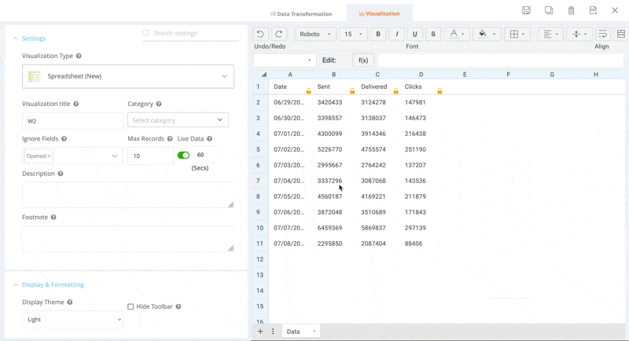Click the save-as document icon at the top right
The image size is (629, 341).
pyautogui.click(x=594, y=10)
